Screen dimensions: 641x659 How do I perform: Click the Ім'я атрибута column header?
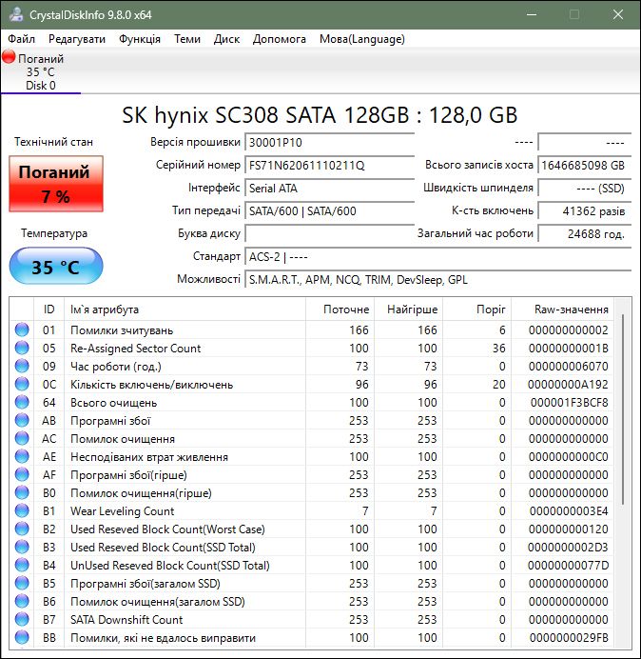[185, 310]
